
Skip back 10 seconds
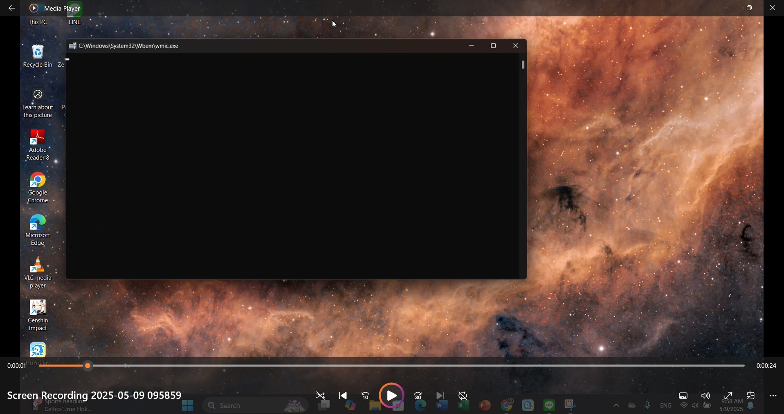[x=366, y=396]
